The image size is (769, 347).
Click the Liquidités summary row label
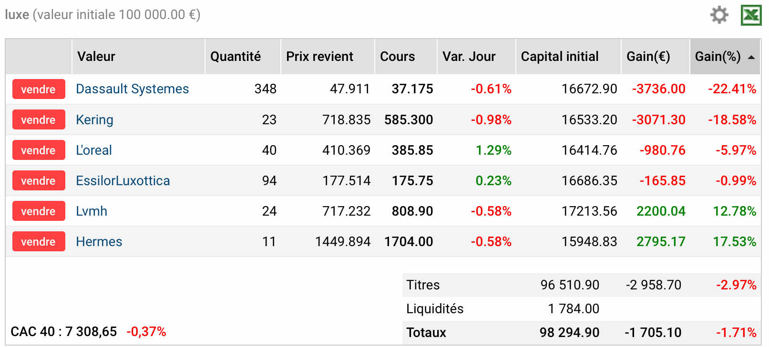click(x=435, y=308)
